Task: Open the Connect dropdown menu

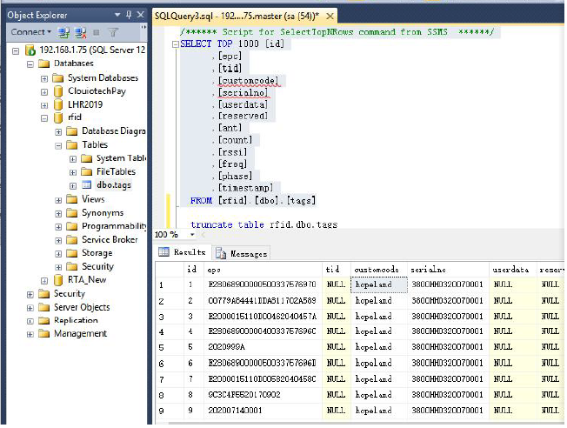Action: point(30,32)
